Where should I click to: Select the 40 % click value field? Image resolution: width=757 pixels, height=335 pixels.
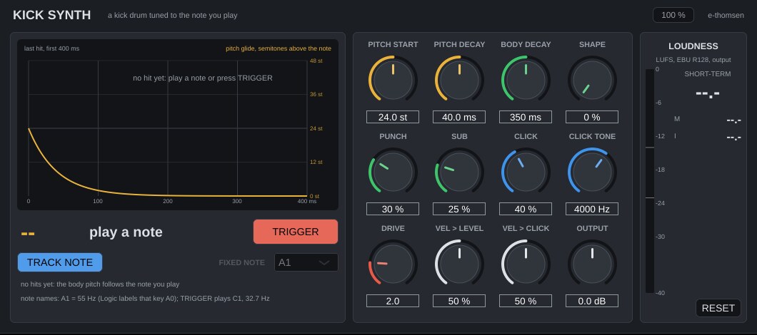click(526, 209)
